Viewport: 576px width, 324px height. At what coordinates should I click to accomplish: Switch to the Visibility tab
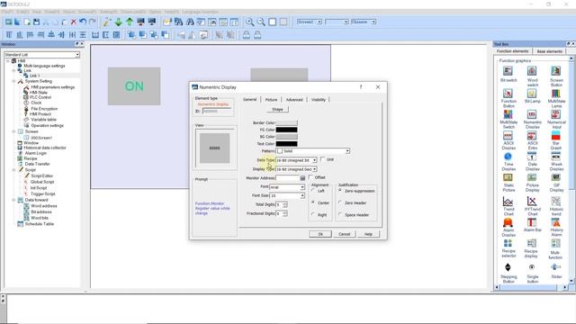318,100
